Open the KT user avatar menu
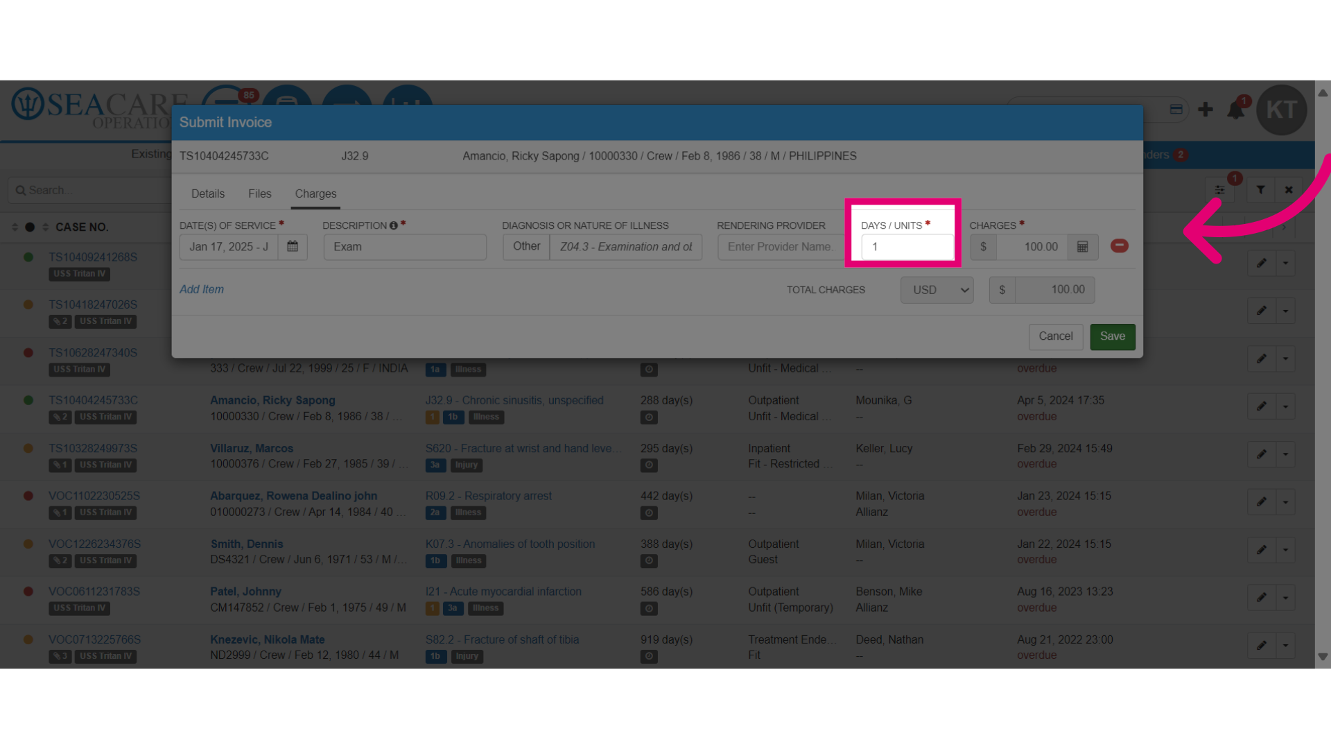The height and width of the screenshot is (749, 1331). coord(1281,110)
